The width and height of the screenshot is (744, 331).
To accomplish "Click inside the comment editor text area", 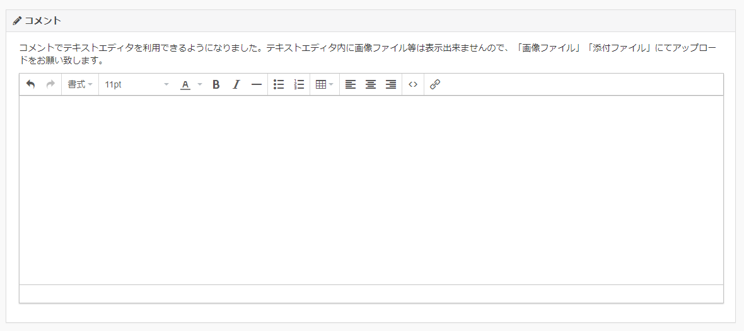I will pyautogui.click(x=371, y=190).
